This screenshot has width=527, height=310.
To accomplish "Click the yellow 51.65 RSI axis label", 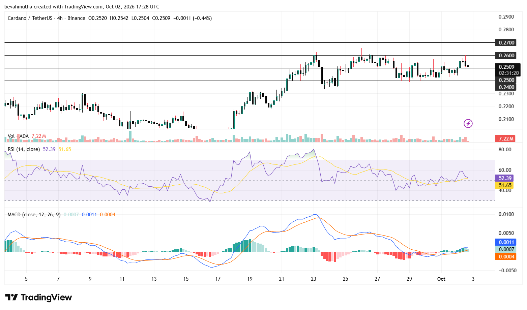I will tap(505, 185).
